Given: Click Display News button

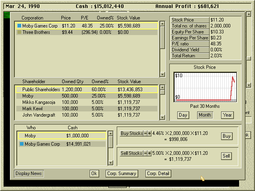Looking at the screenshot, I should coord(29,173).
